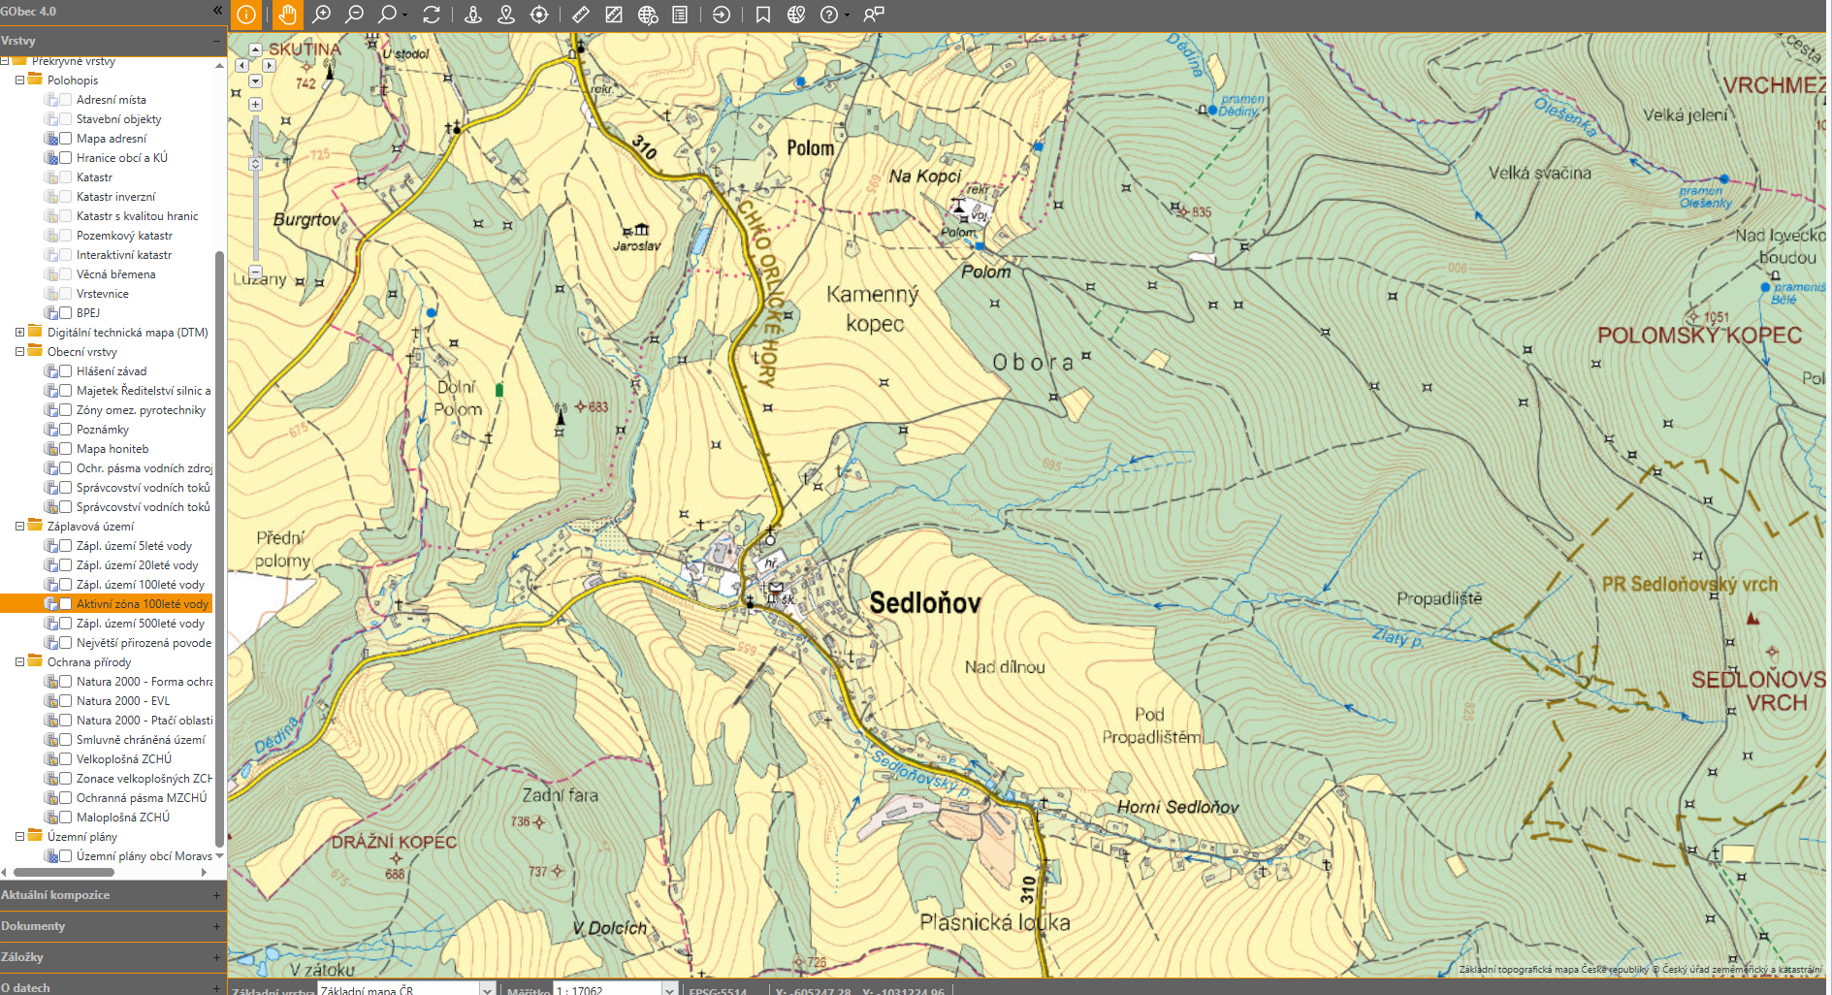Expand Digitální technická mapa (DTM) folder
Image resolution: width=1832 pixels, height=995 pixels.
click(x=19, y=333)
